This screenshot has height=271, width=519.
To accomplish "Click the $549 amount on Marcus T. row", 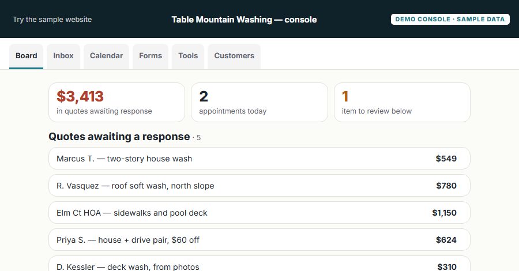I will 446,159.
